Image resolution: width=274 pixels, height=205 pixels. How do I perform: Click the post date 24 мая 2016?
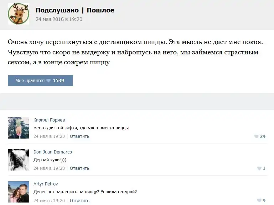pos(59,19)
